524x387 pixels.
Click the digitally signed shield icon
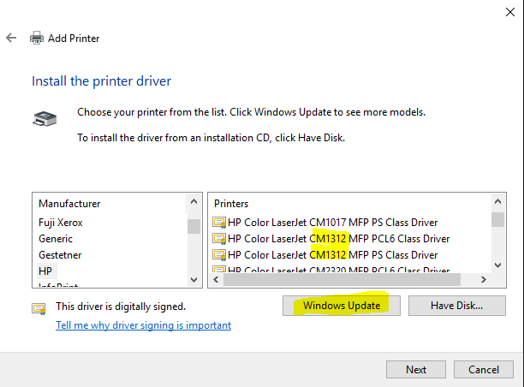click(x=39, y=308)
